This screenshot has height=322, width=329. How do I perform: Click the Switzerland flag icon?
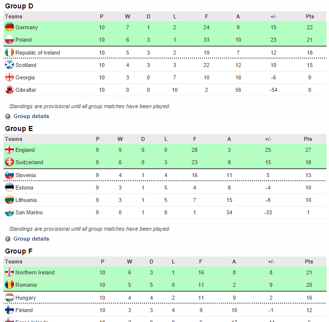coord(9,162)
